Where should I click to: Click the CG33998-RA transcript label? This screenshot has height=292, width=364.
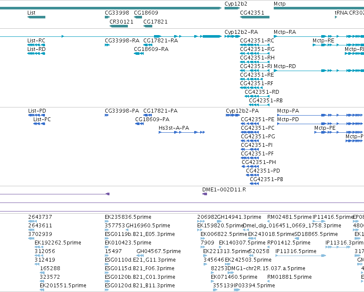point(122,40)
